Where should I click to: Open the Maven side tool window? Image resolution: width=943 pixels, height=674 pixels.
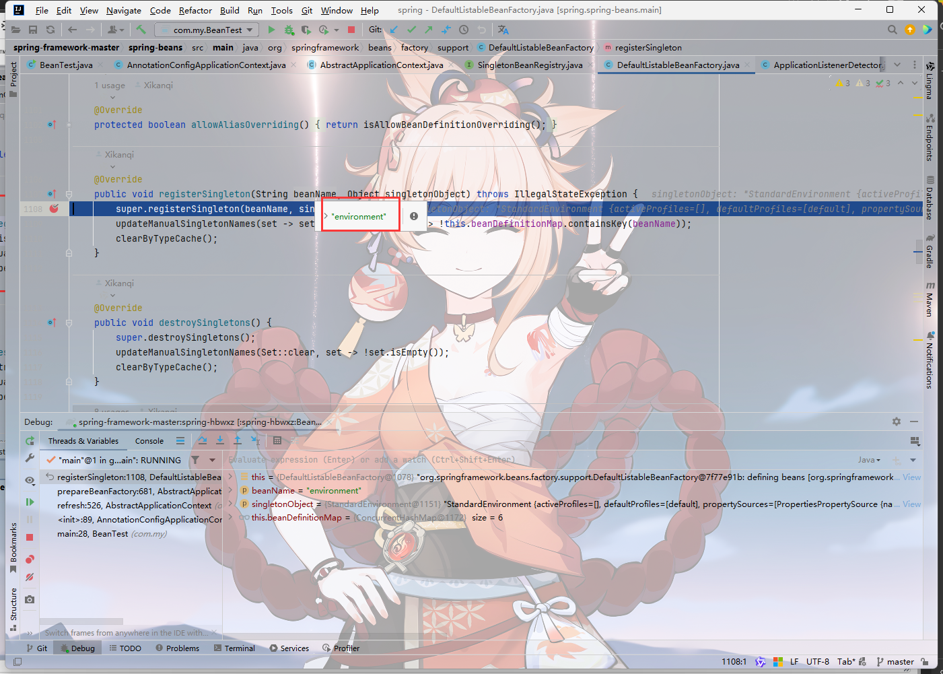coord(930,298)
